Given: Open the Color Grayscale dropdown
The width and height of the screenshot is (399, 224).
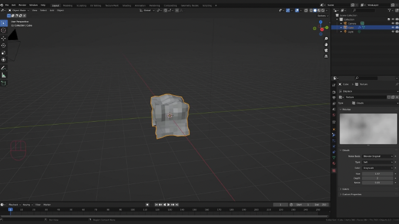Looking at the screenshot, I should (378, 168).
